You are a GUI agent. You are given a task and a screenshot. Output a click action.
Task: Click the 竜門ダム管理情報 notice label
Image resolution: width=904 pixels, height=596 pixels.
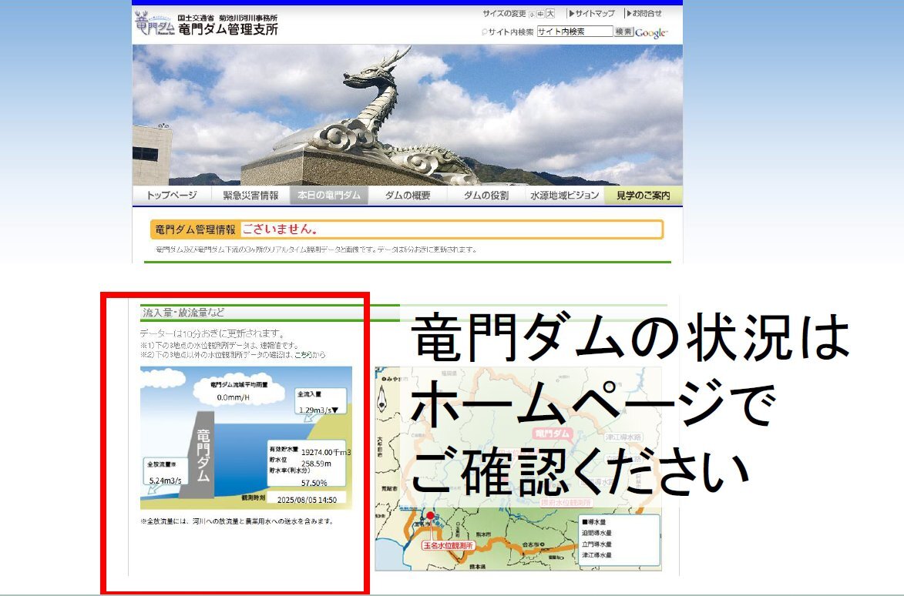tap(196, 229)
